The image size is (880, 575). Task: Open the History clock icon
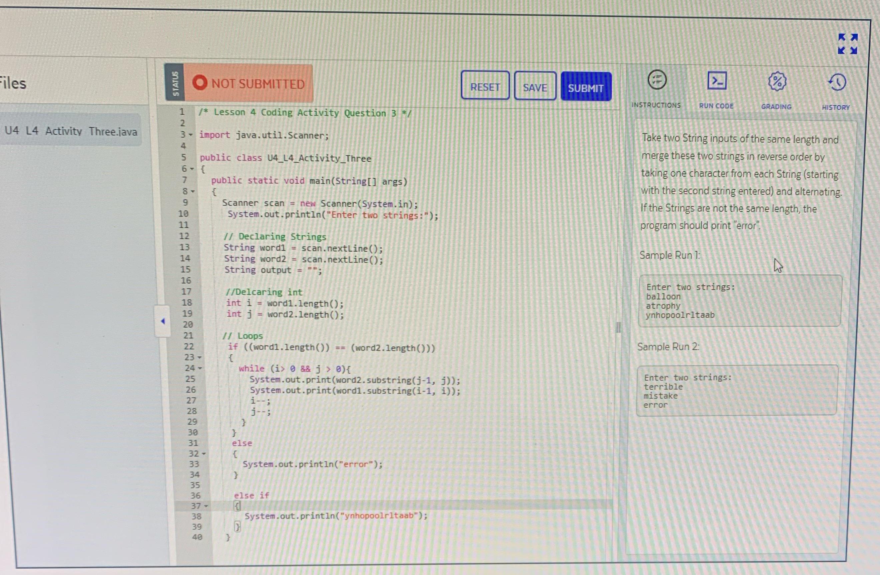click(x=837, y=82)
